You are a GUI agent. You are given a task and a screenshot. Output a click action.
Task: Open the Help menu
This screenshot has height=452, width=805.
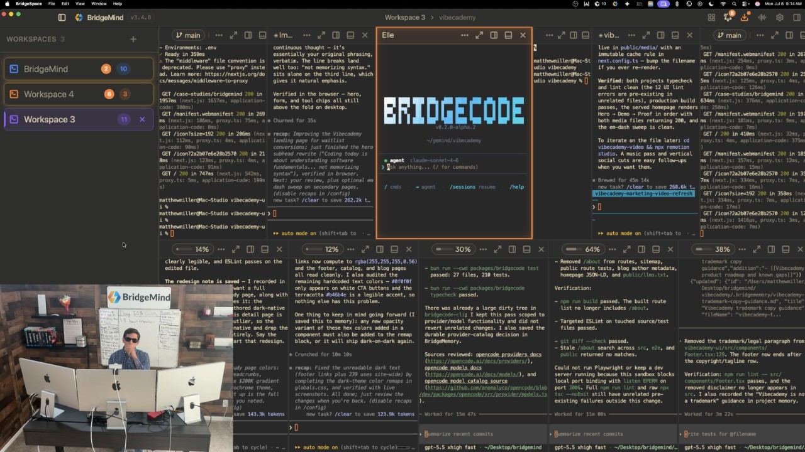click(x=118, y=4)
